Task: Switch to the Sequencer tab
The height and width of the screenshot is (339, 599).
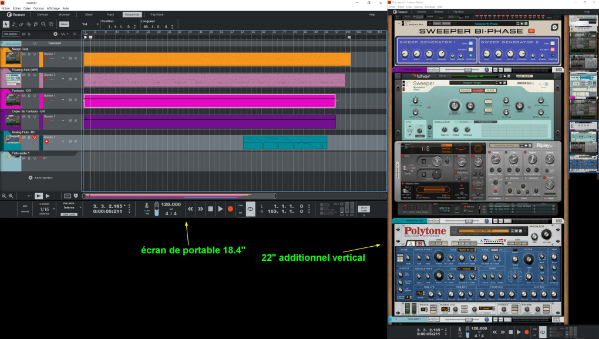Action: (132, 15)
